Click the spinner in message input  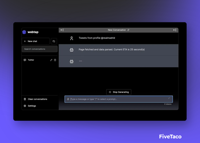169,99
